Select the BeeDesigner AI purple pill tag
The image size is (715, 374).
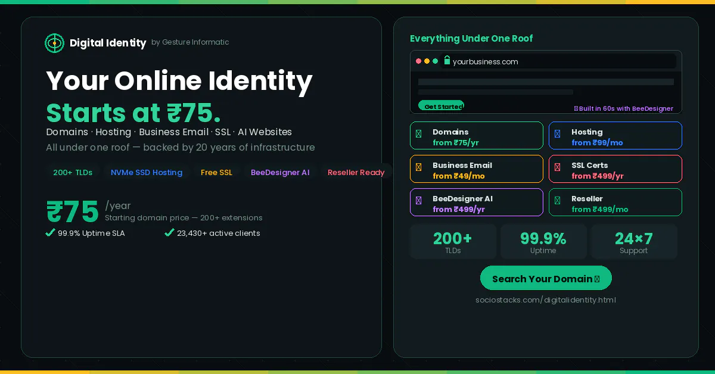(280, 172)
